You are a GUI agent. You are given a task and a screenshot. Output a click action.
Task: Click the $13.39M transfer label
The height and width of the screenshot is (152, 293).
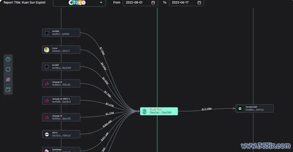click(x=207, y=109)
